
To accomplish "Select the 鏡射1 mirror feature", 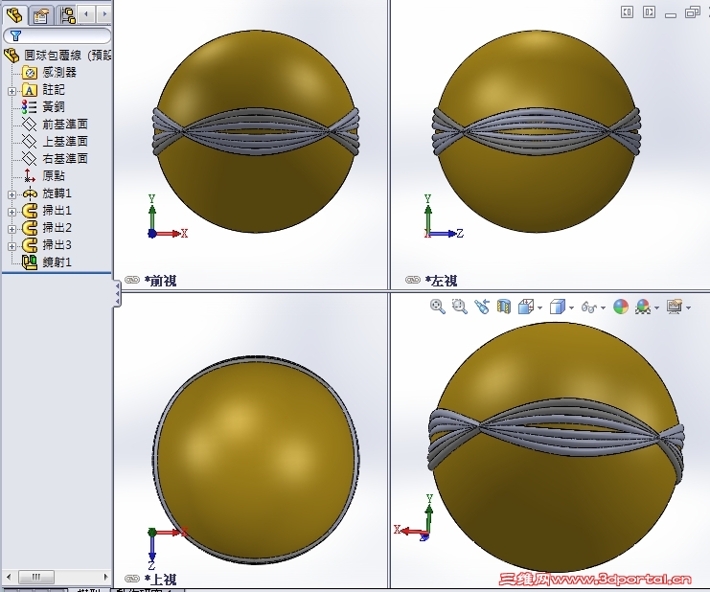I will click(x=57, y=262).
